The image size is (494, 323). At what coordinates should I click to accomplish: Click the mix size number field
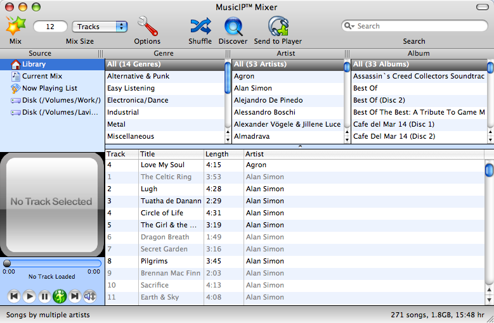pyautogui.click(x=50, y=27)
